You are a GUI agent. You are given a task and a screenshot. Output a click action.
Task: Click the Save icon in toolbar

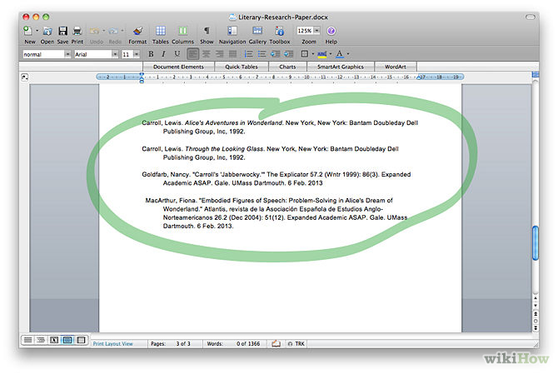[x=62, y=30]
